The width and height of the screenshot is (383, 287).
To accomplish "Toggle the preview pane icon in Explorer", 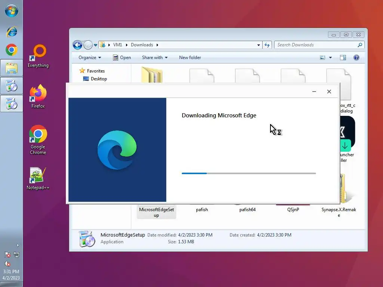I will point(343,58).
